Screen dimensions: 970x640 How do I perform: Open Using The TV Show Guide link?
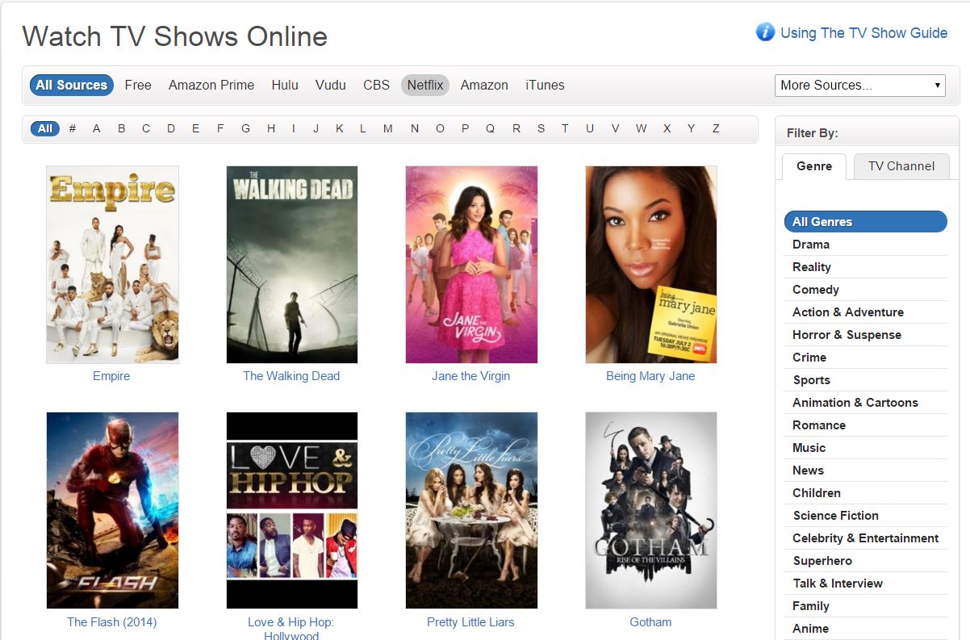pyautogui.click(x=863, y=33)
